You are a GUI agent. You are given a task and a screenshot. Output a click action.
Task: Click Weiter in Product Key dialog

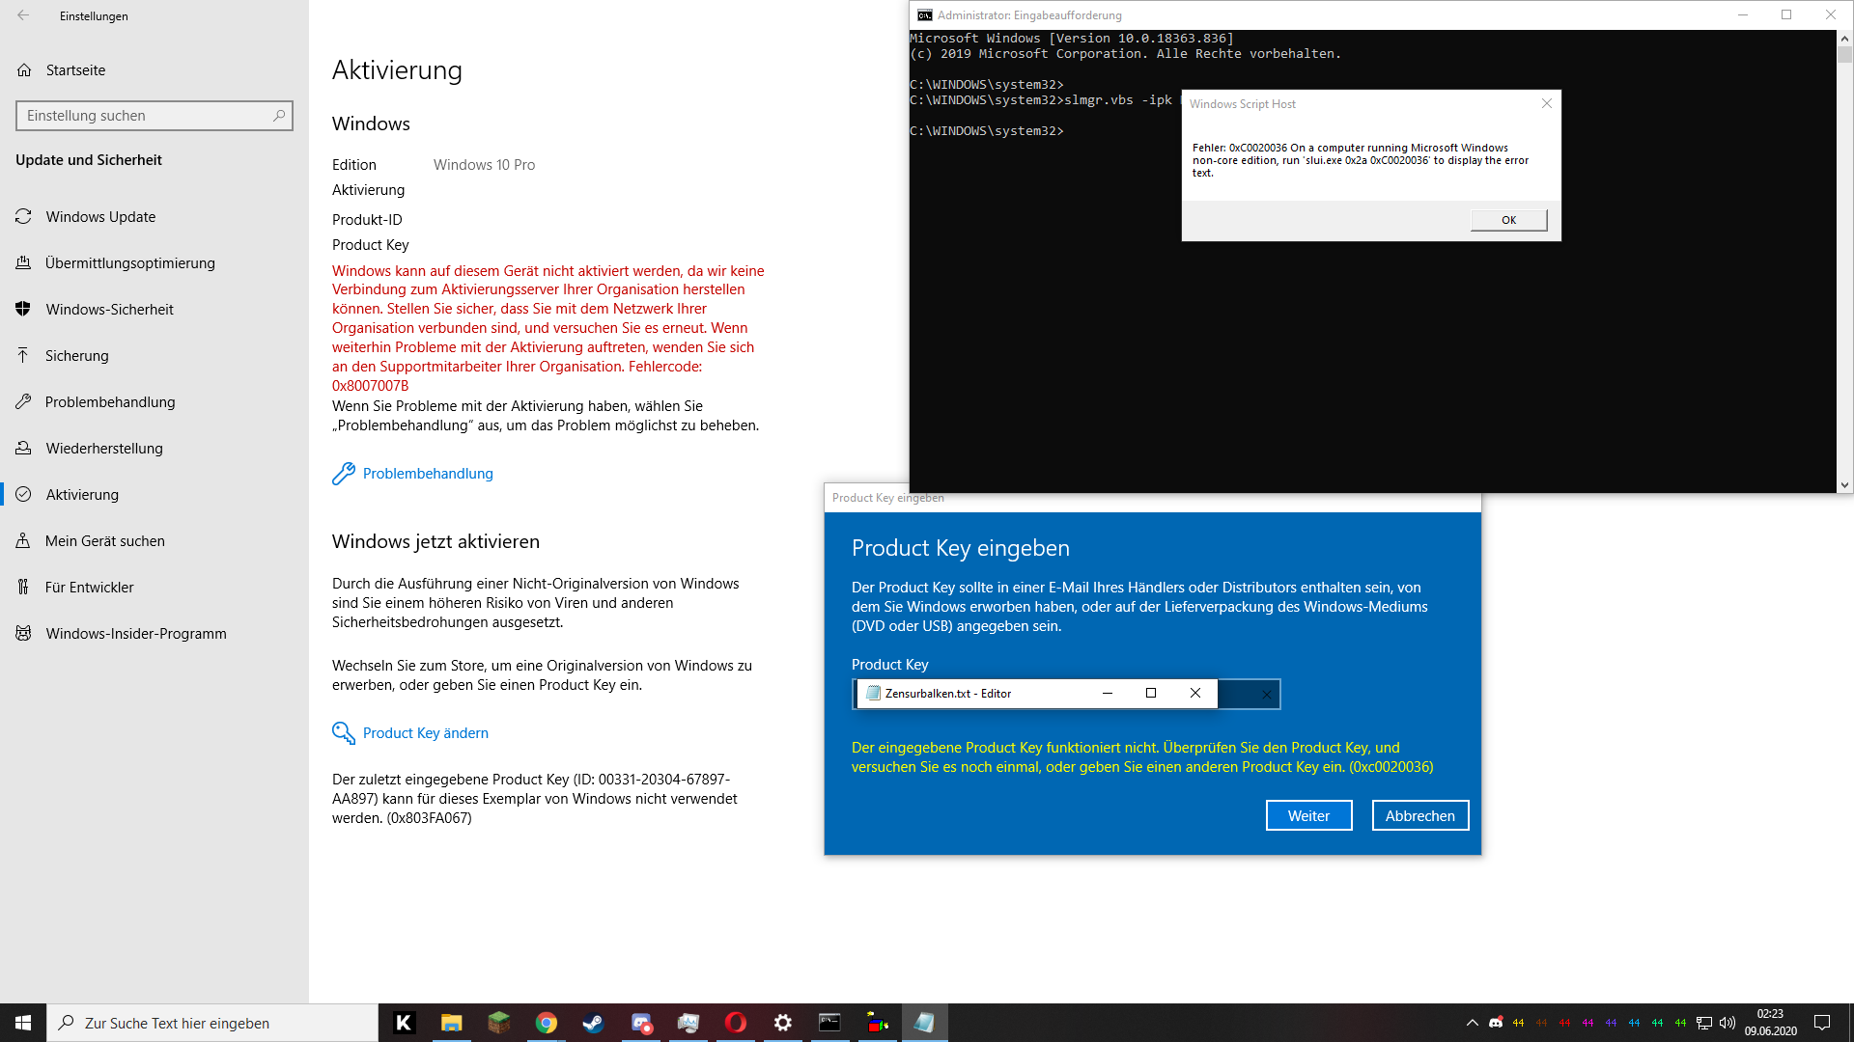click(1308, 816)
